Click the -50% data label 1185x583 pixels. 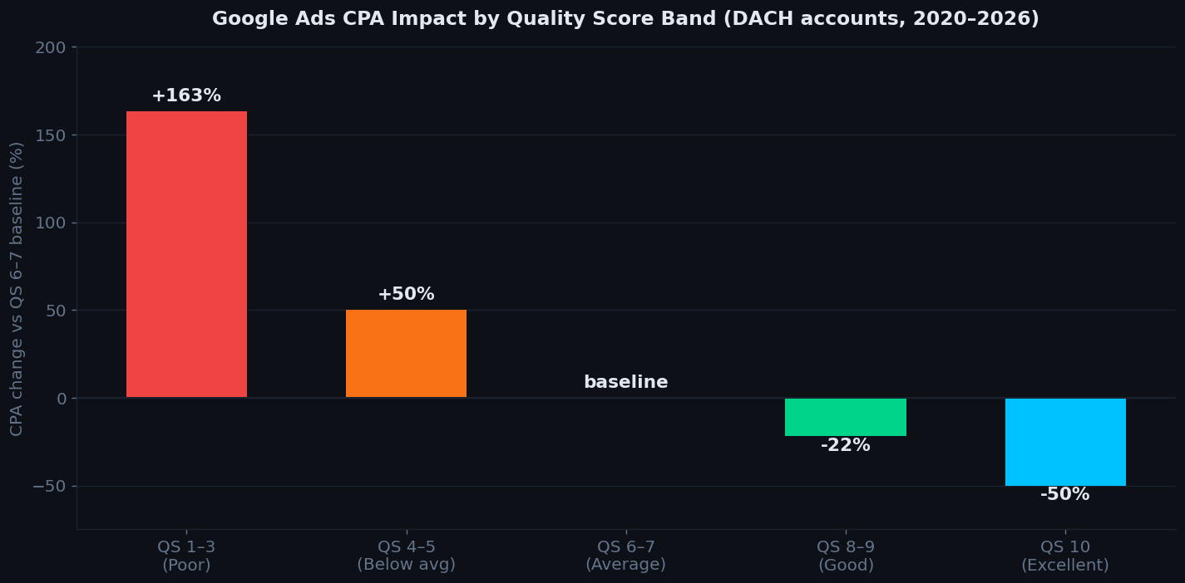click(x=1064, y=495)
